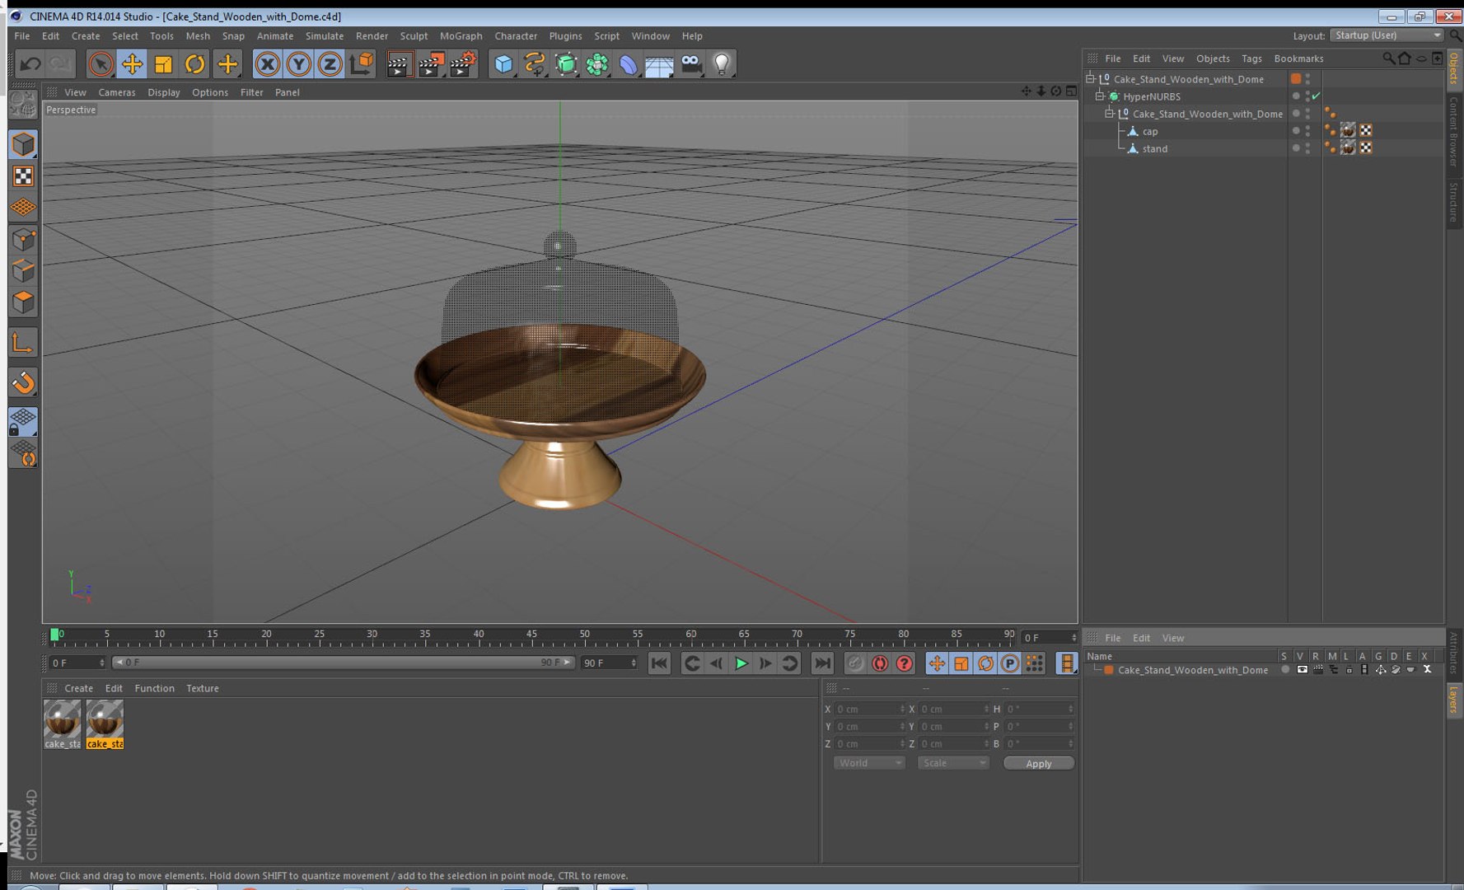This screenshot has height=890, width=1464.
Task: Toggle the snap magnet icon
Action: [x=23, y=382]
